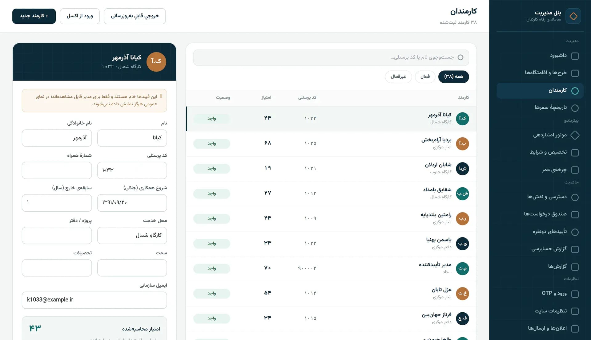Click the تأییدهای دونفره icon
The width and height of the screenshot is (591, 340).
tap(575, 232)
